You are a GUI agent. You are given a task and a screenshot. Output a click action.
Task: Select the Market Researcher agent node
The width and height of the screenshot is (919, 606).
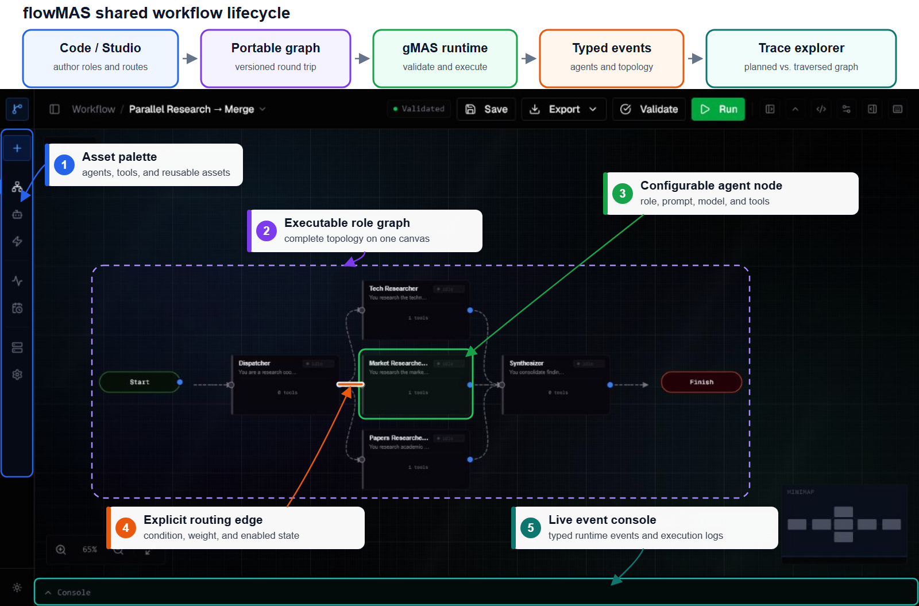416,384
